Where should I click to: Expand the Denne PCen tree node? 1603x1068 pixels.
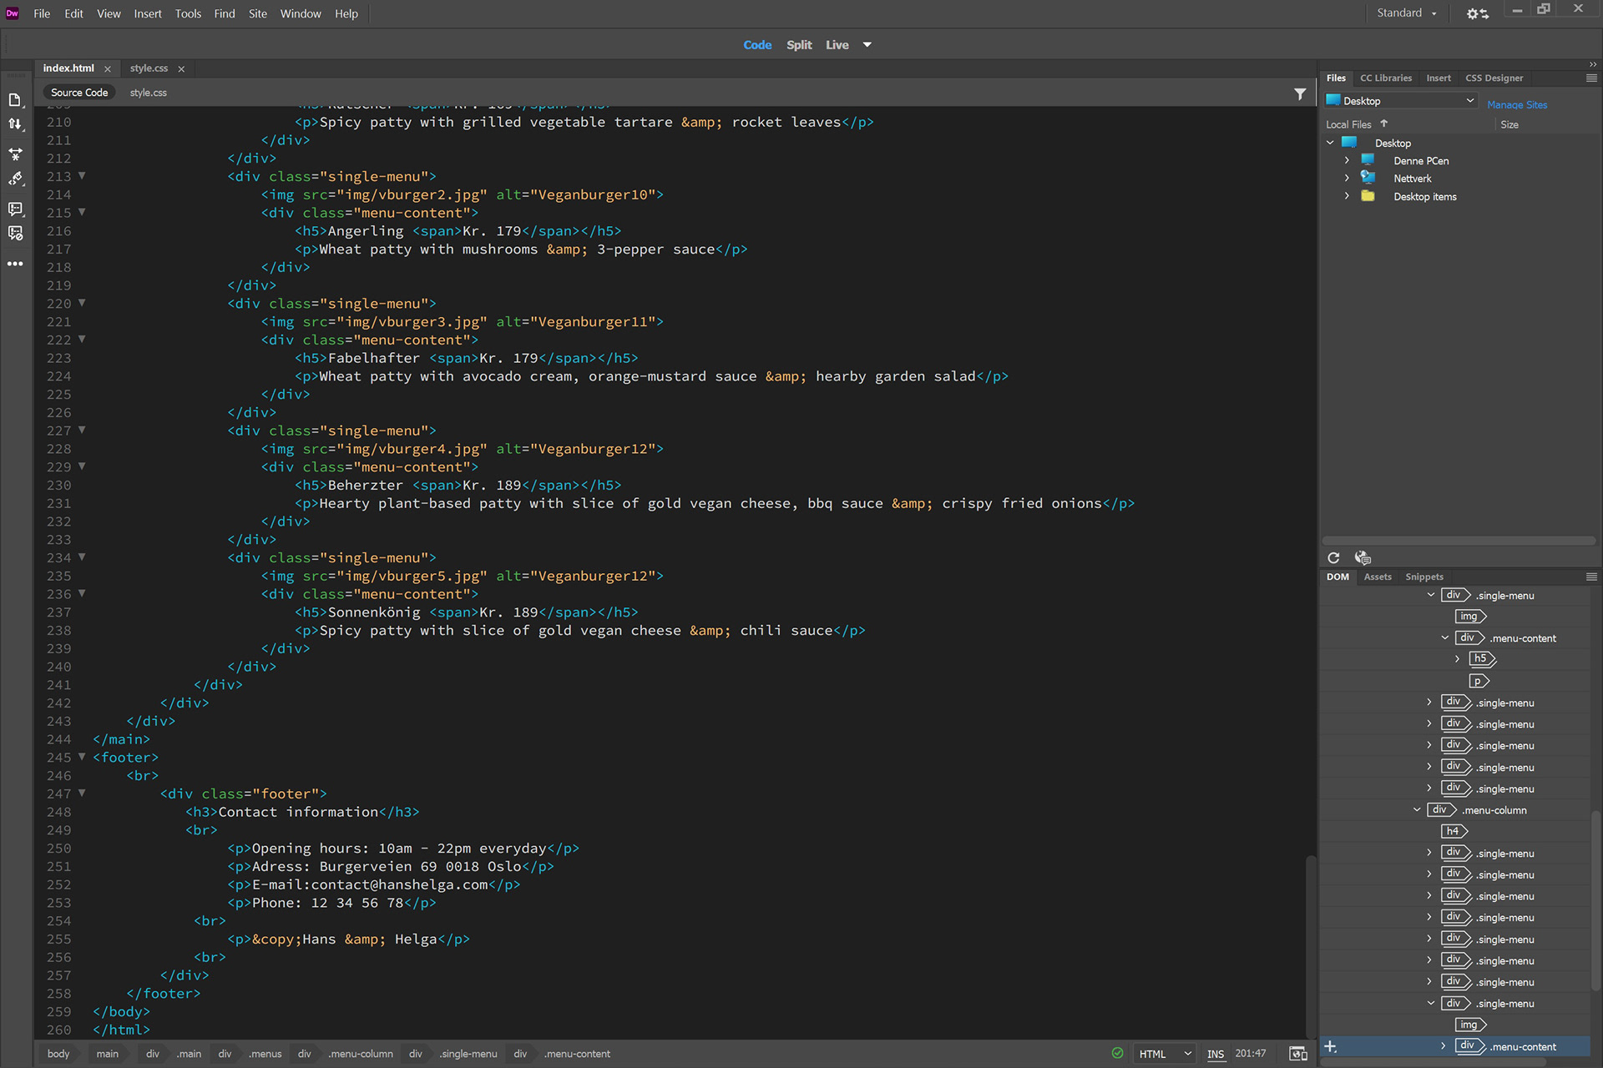[x=1347, y=160]
